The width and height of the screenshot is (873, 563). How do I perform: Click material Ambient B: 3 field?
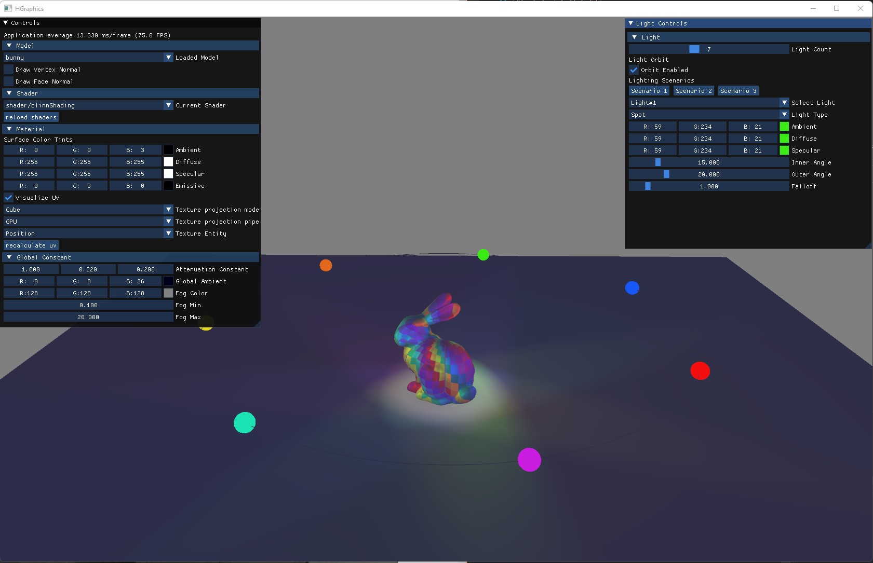pyautogui.click(x=135, y=150)
